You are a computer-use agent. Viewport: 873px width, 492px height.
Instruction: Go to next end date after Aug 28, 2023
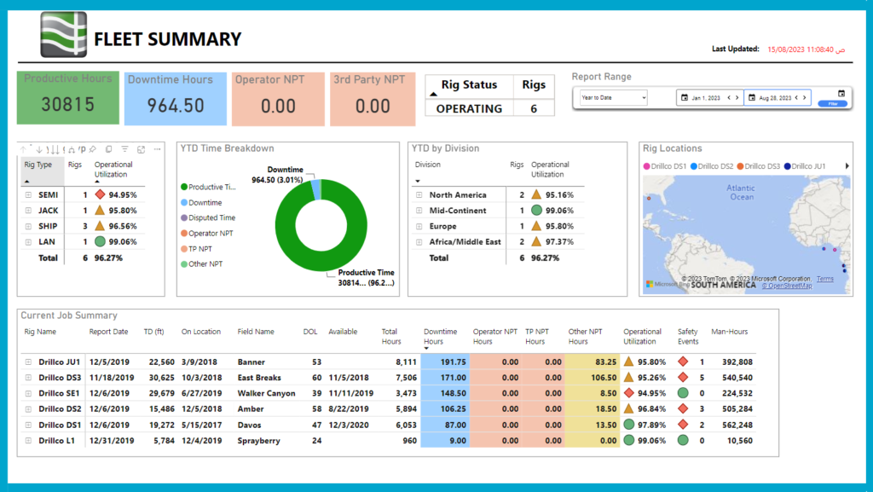[805, 97]
